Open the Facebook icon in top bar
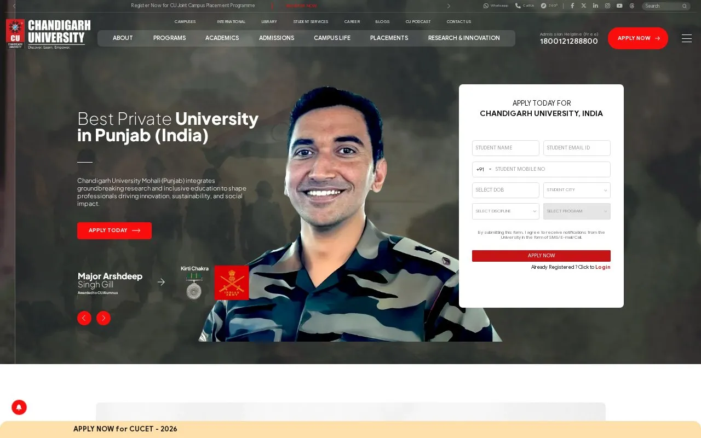 (572, 5)
